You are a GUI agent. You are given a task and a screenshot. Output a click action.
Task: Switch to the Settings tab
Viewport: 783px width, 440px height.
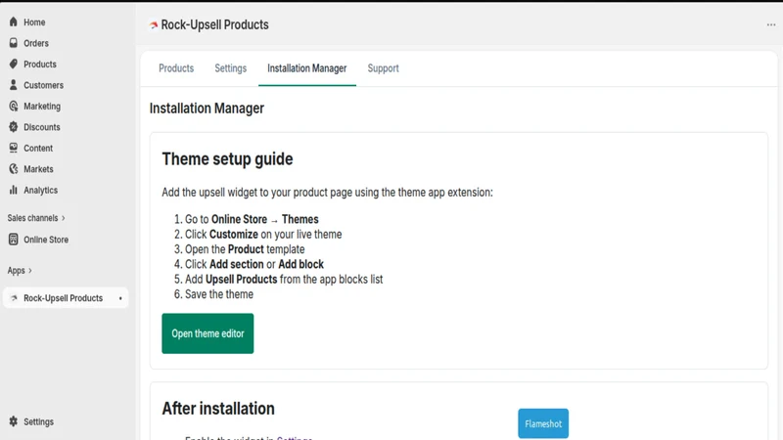point(231,68)
